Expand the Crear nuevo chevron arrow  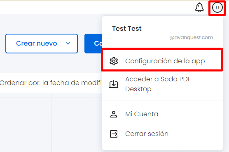click(68, 44)
